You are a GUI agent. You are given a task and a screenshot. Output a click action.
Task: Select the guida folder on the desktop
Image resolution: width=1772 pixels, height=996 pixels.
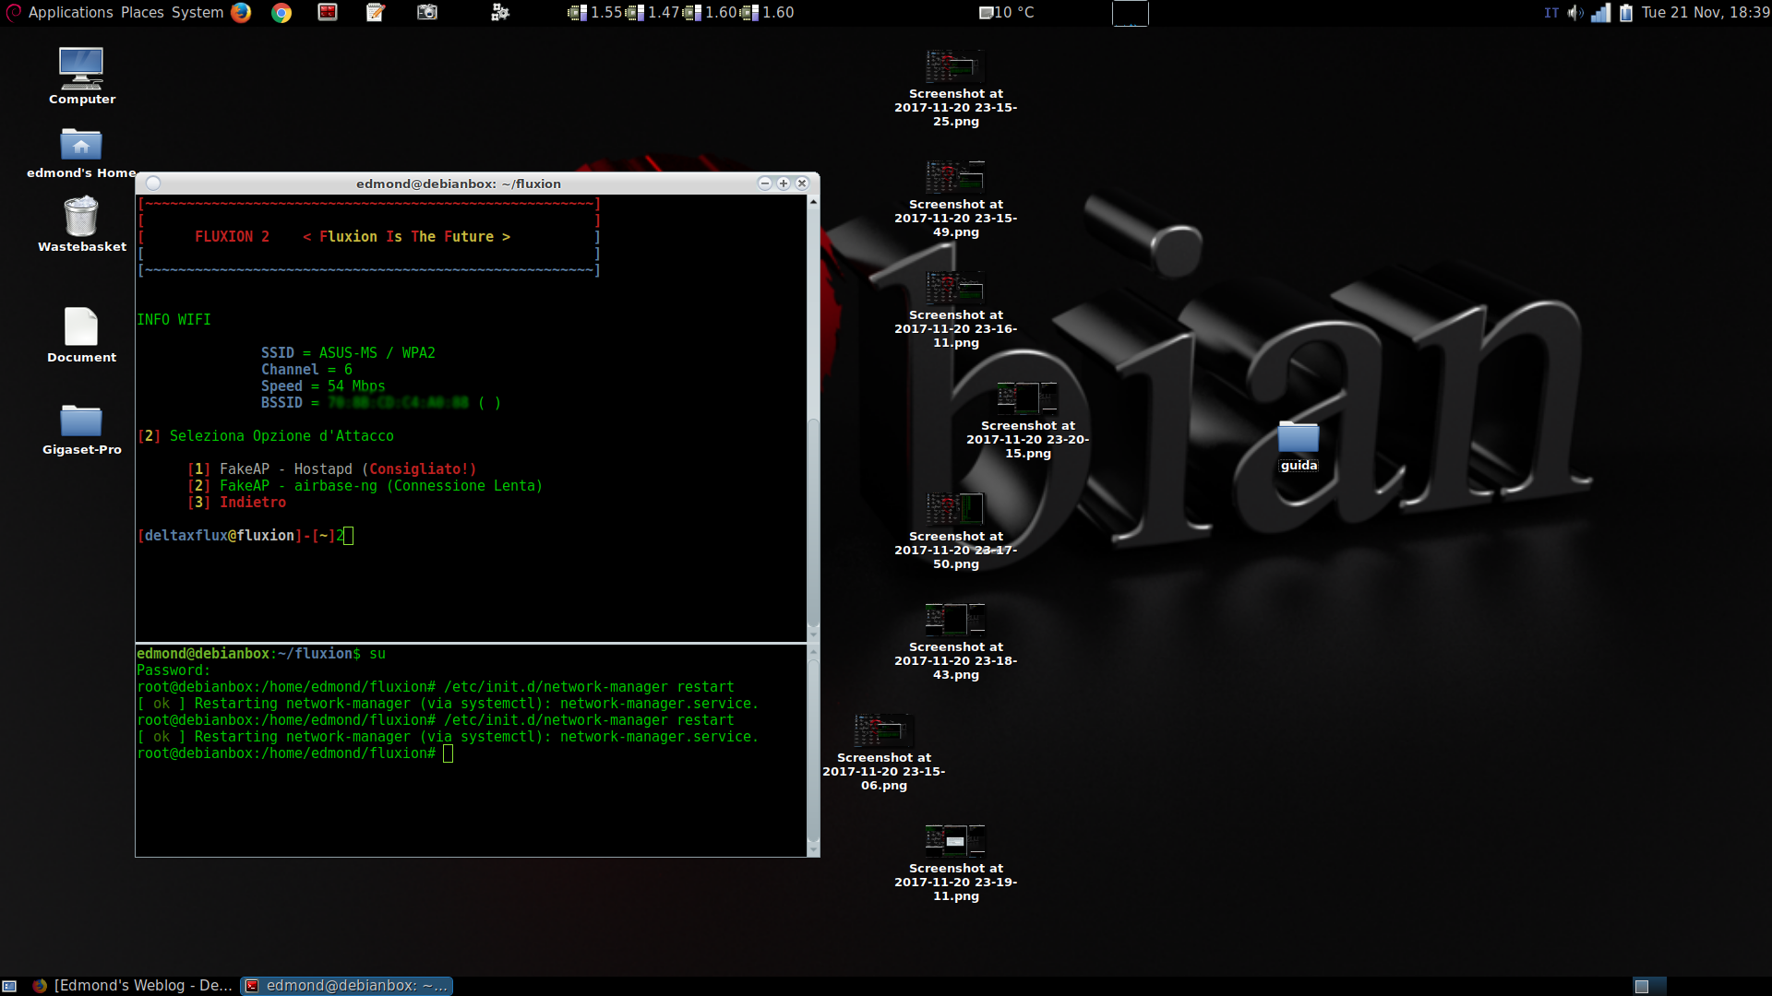point(1298,437)
